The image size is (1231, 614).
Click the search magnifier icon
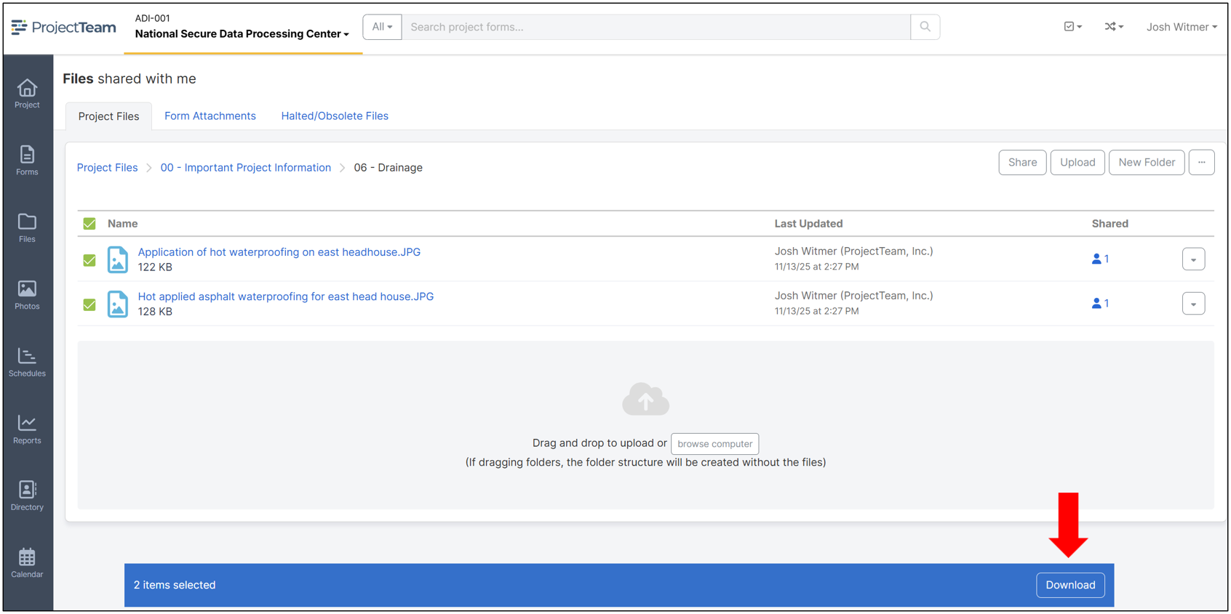click(x=925, y=27)
